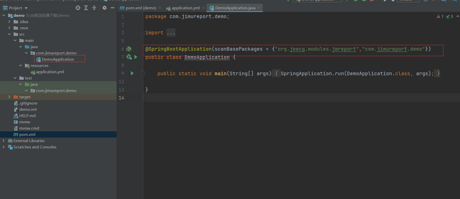Select com.jimureport.demo package under main
This screenshot has height=199, width=460.
[x=56, y=53]
